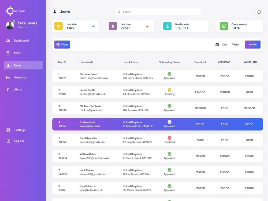Click the Deposited column header

200,62
